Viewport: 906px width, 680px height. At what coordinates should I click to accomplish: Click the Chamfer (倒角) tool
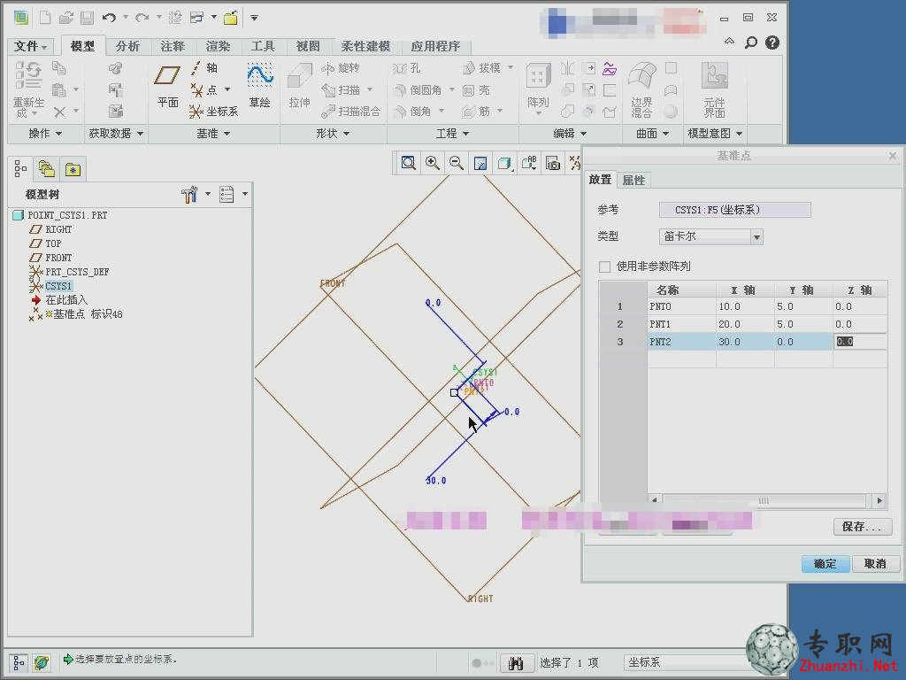tap(412, 111)
